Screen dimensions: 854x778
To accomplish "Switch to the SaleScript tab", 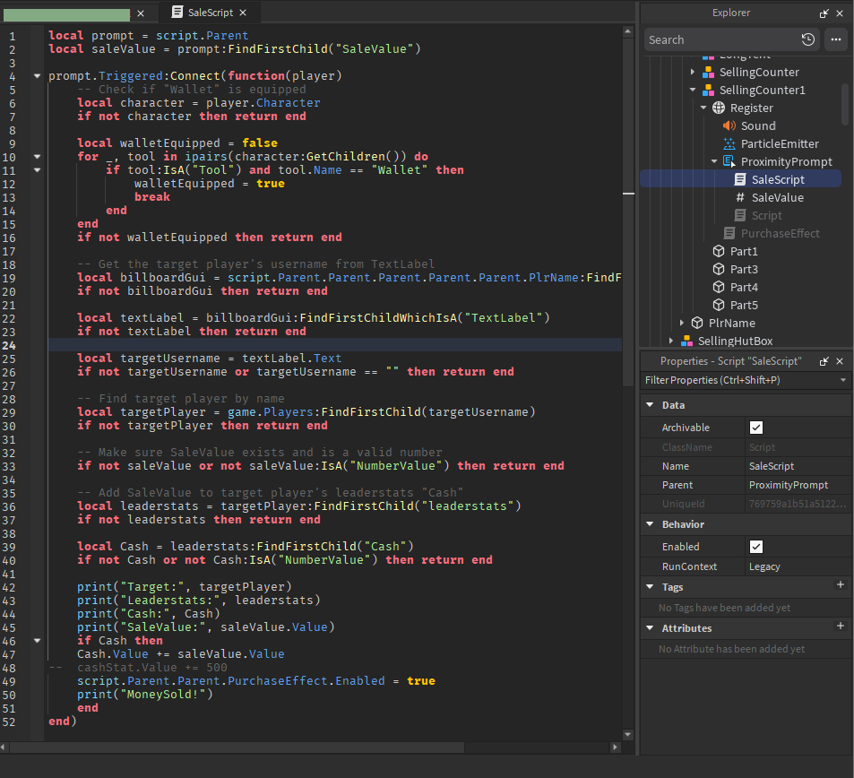I will (209, 13).
